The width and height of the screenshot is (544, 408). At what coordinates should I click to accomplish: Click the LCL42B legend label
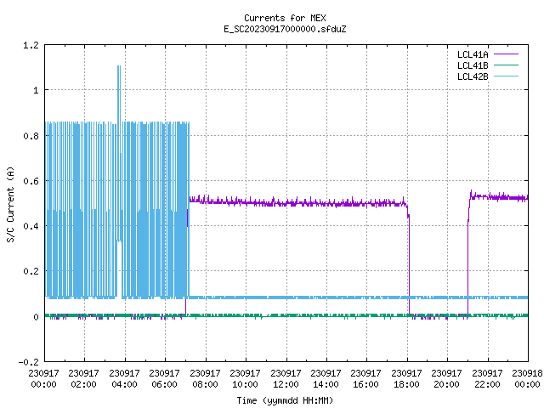click(x=473, y=76)
